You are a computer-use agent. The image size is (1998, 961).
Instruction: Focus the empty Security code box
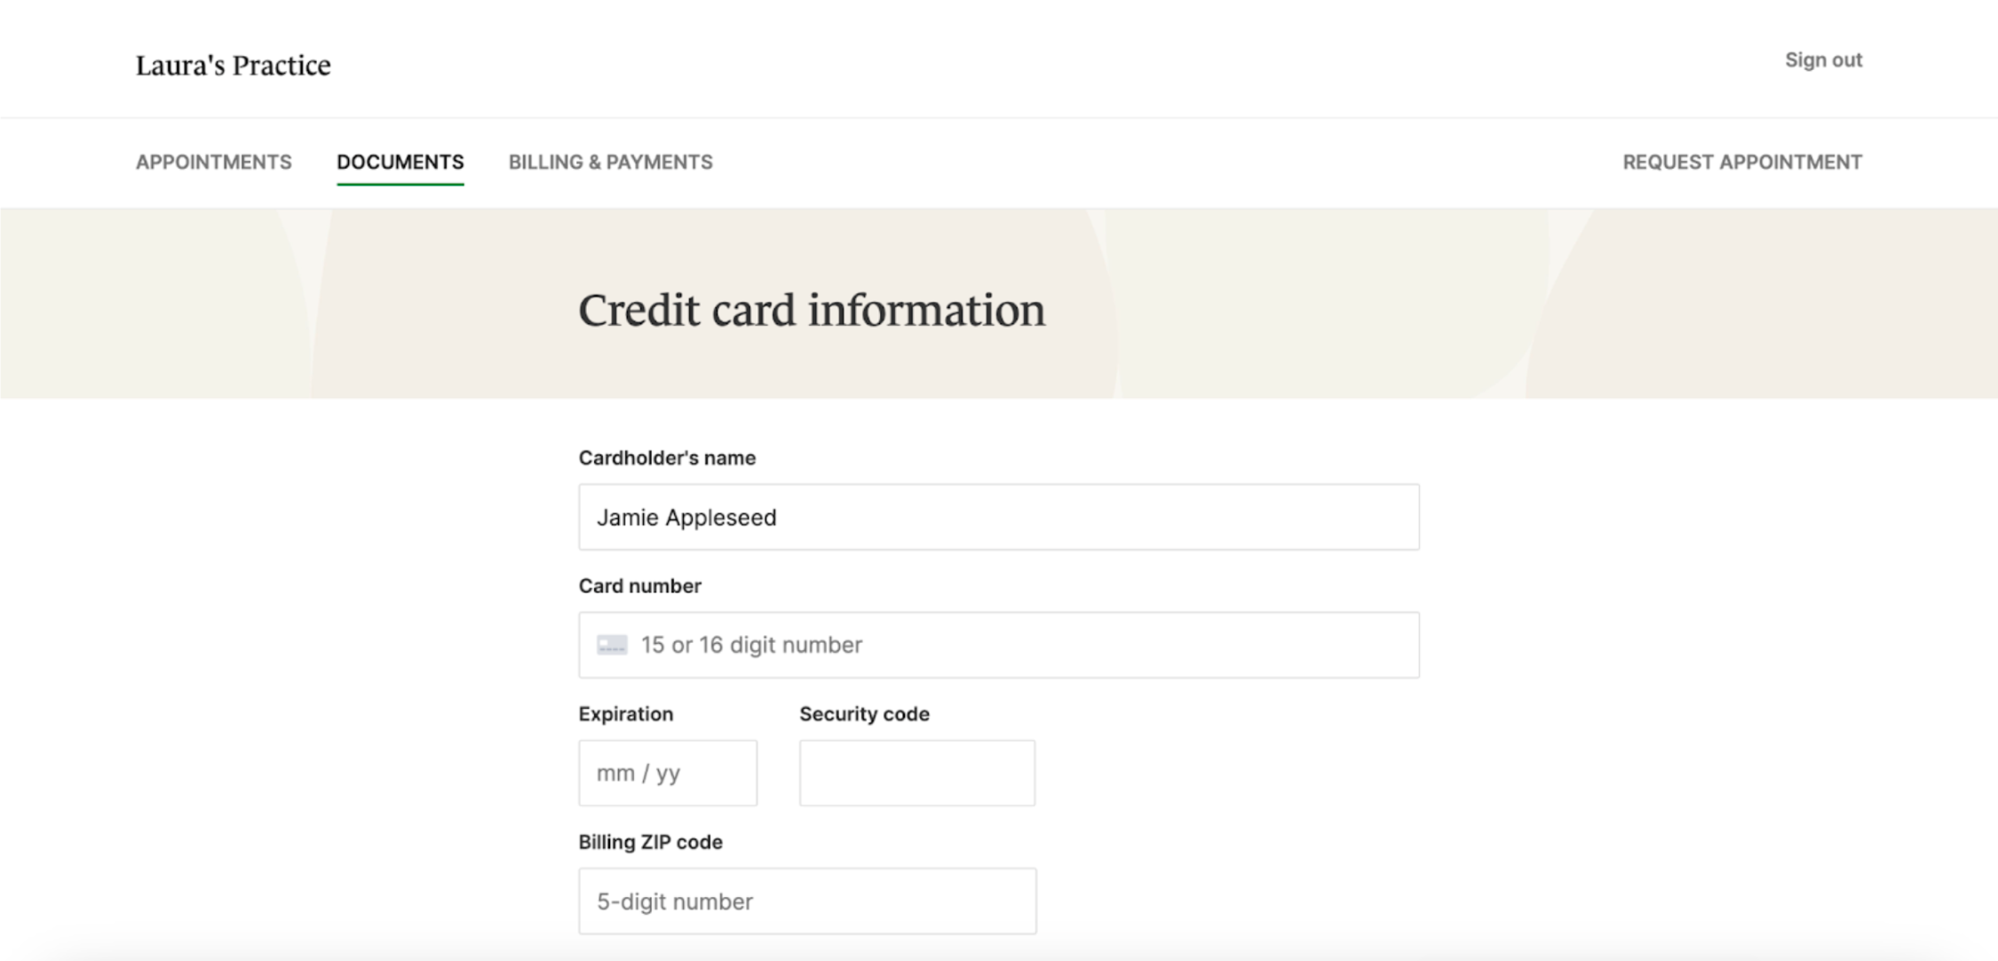click(916, 773)
